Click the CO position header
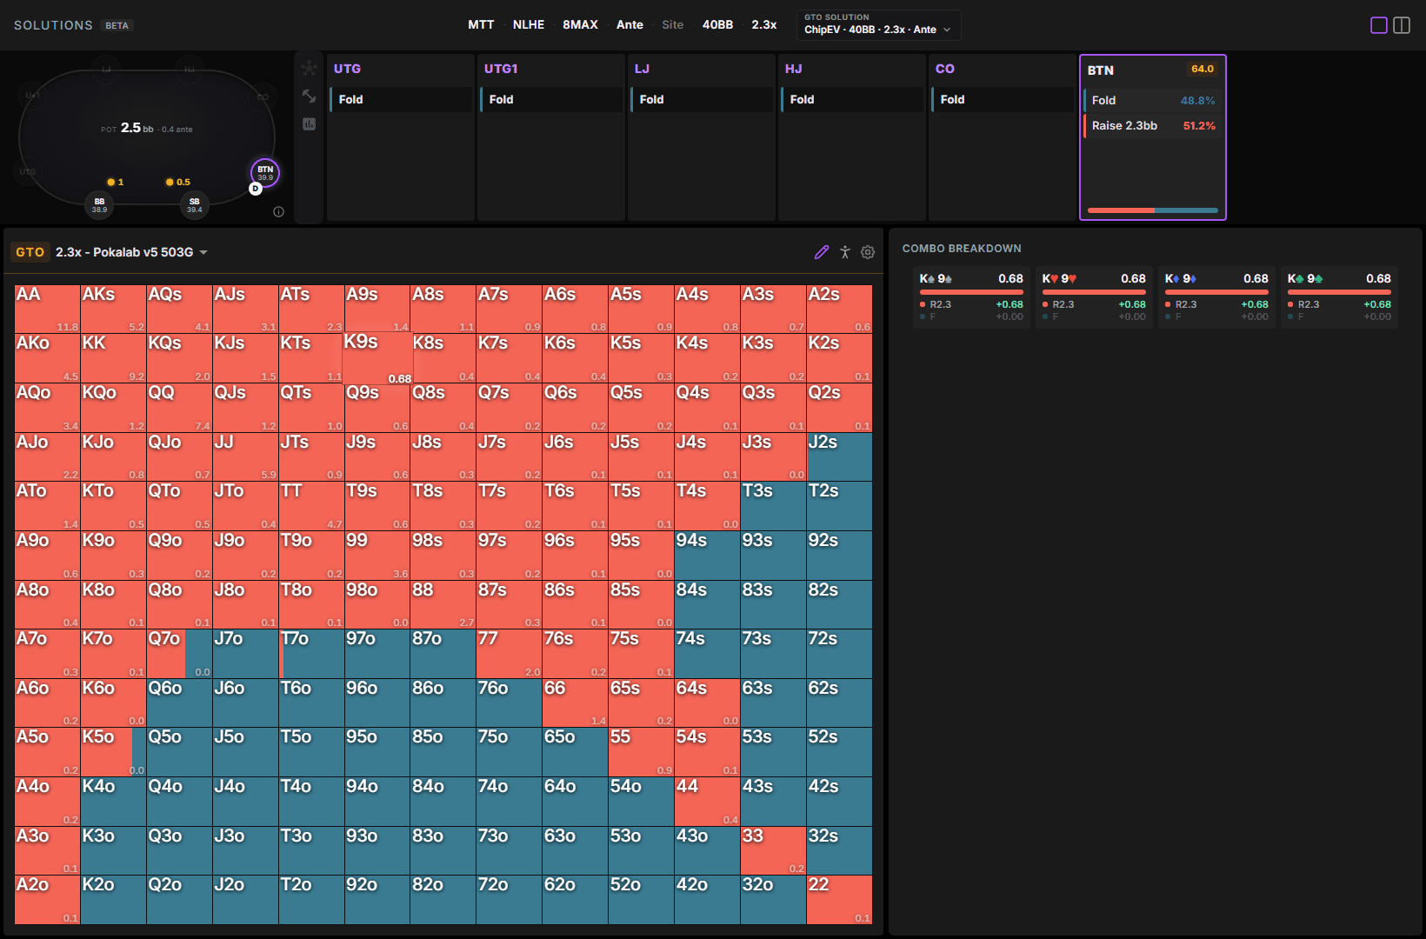Image resolution: width=1426 pixels, height=939 pixels. (x=945, y=69)
